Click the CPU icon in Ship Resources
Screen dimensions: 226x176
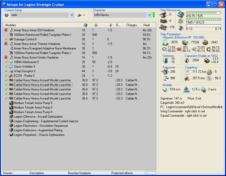click(181, 14)
